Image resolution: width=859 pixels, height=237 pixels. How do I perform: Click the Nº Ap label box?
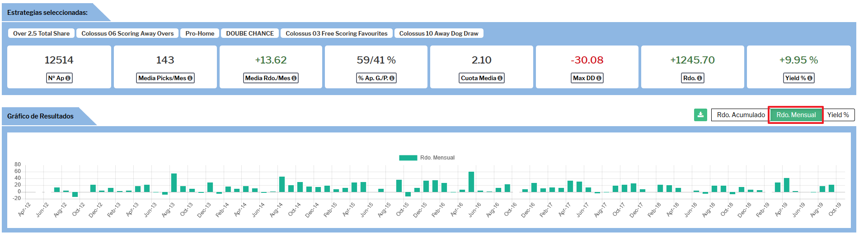click(x=59, y=78)
